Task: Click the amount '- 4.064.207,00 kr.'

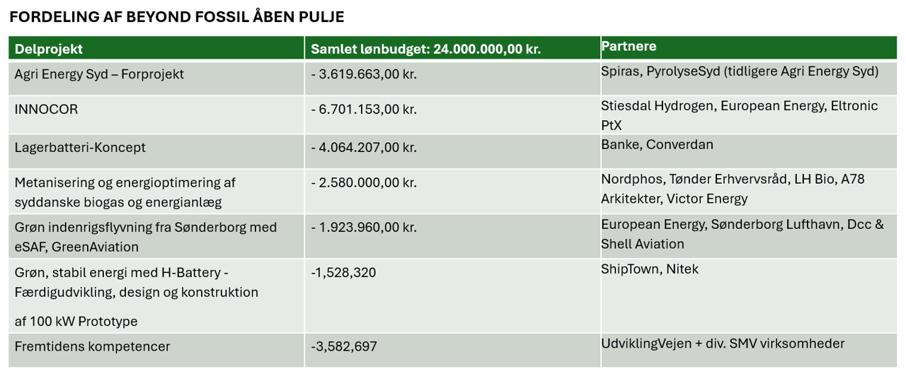Action: [364, 148]
